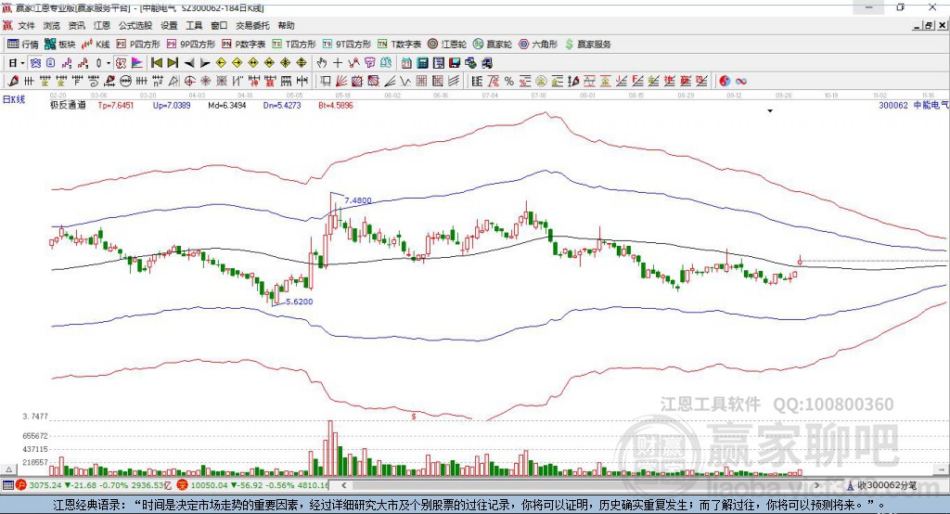Click the Shenzhen index 10050.04 status entry
This screenshot has height=514, width=950.
(x=253, y=485)
